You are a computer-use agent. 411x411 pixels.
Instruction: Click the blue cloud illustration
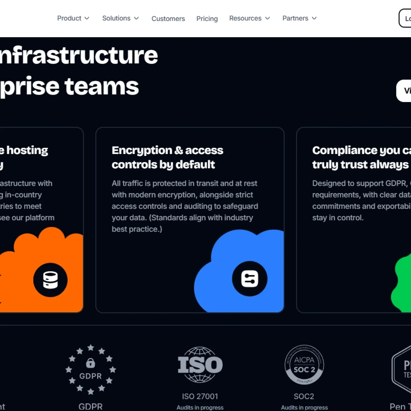coord(239,271)
